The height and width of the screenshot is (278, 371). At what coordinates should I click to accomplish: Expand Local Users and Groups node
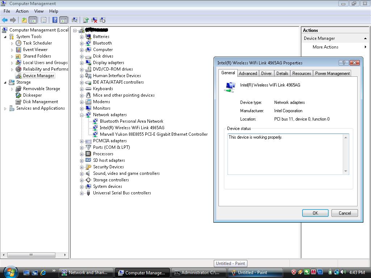pyautogui.click(x=12, y=63)
